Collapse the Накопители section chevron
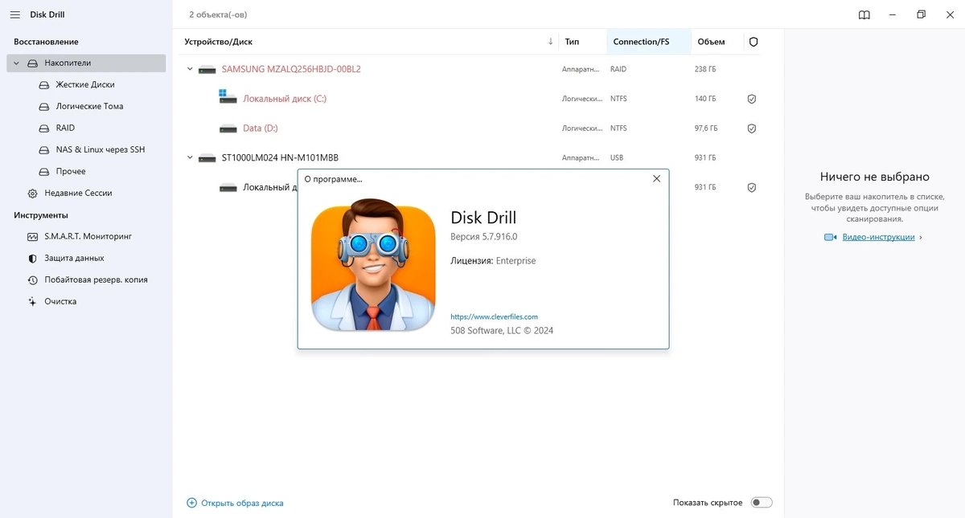 coord(16,63)
